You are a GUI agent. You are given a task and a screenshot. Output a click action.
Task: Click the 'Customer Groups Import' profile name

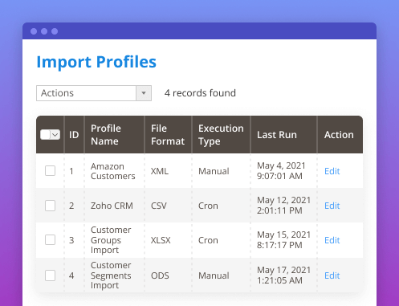click(x=111, y=240)
